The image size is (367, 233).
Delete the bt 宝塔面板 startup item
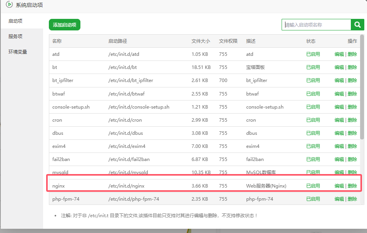[352, 67]
